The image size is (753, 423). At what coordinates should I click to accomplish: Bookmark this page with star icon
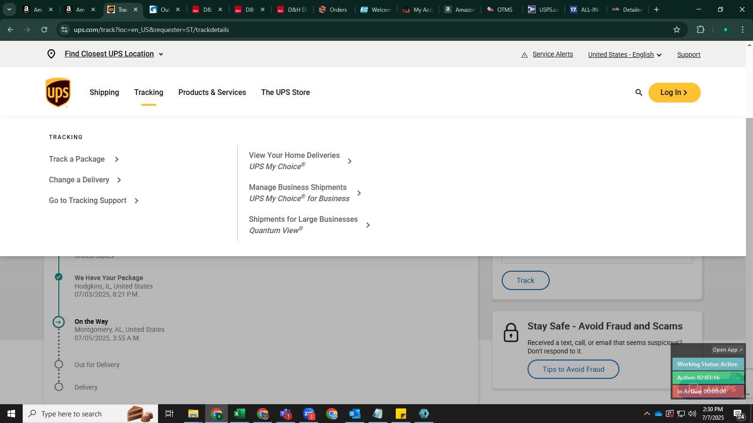click(x=677, y=30)
